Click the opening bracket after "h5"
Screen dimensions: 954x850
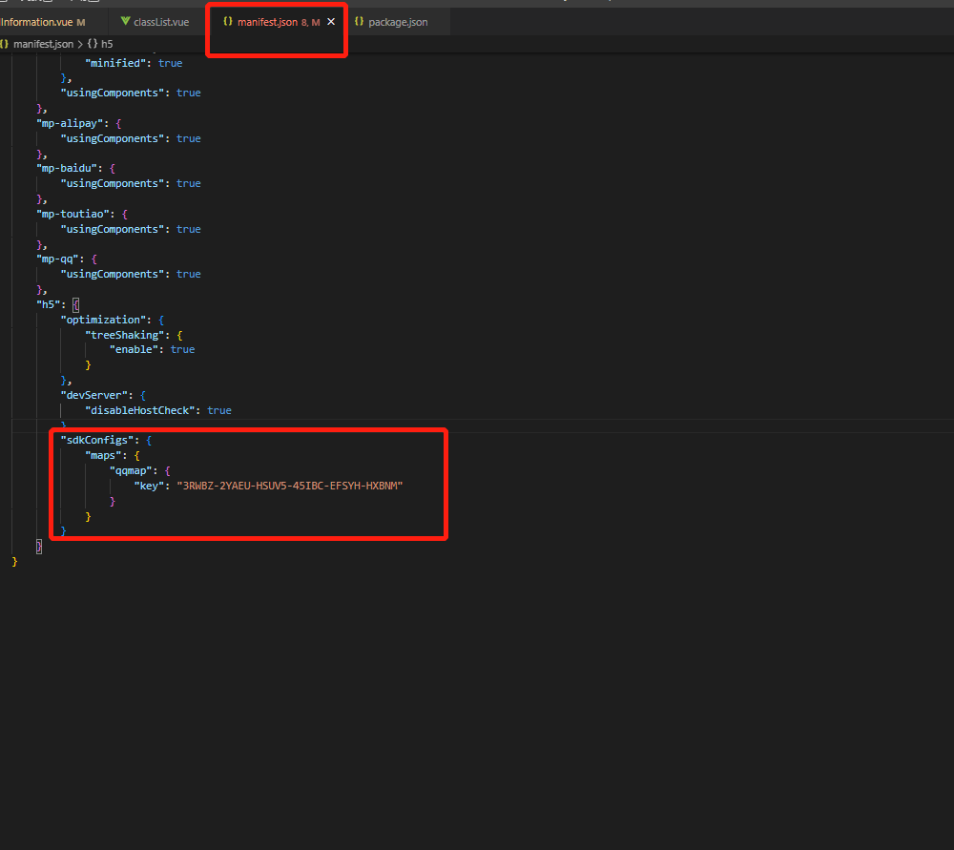tap(76, 305)
